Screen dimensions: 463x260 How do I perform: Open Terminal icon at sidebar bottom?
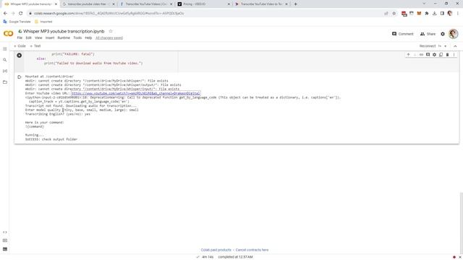(5, 249)
